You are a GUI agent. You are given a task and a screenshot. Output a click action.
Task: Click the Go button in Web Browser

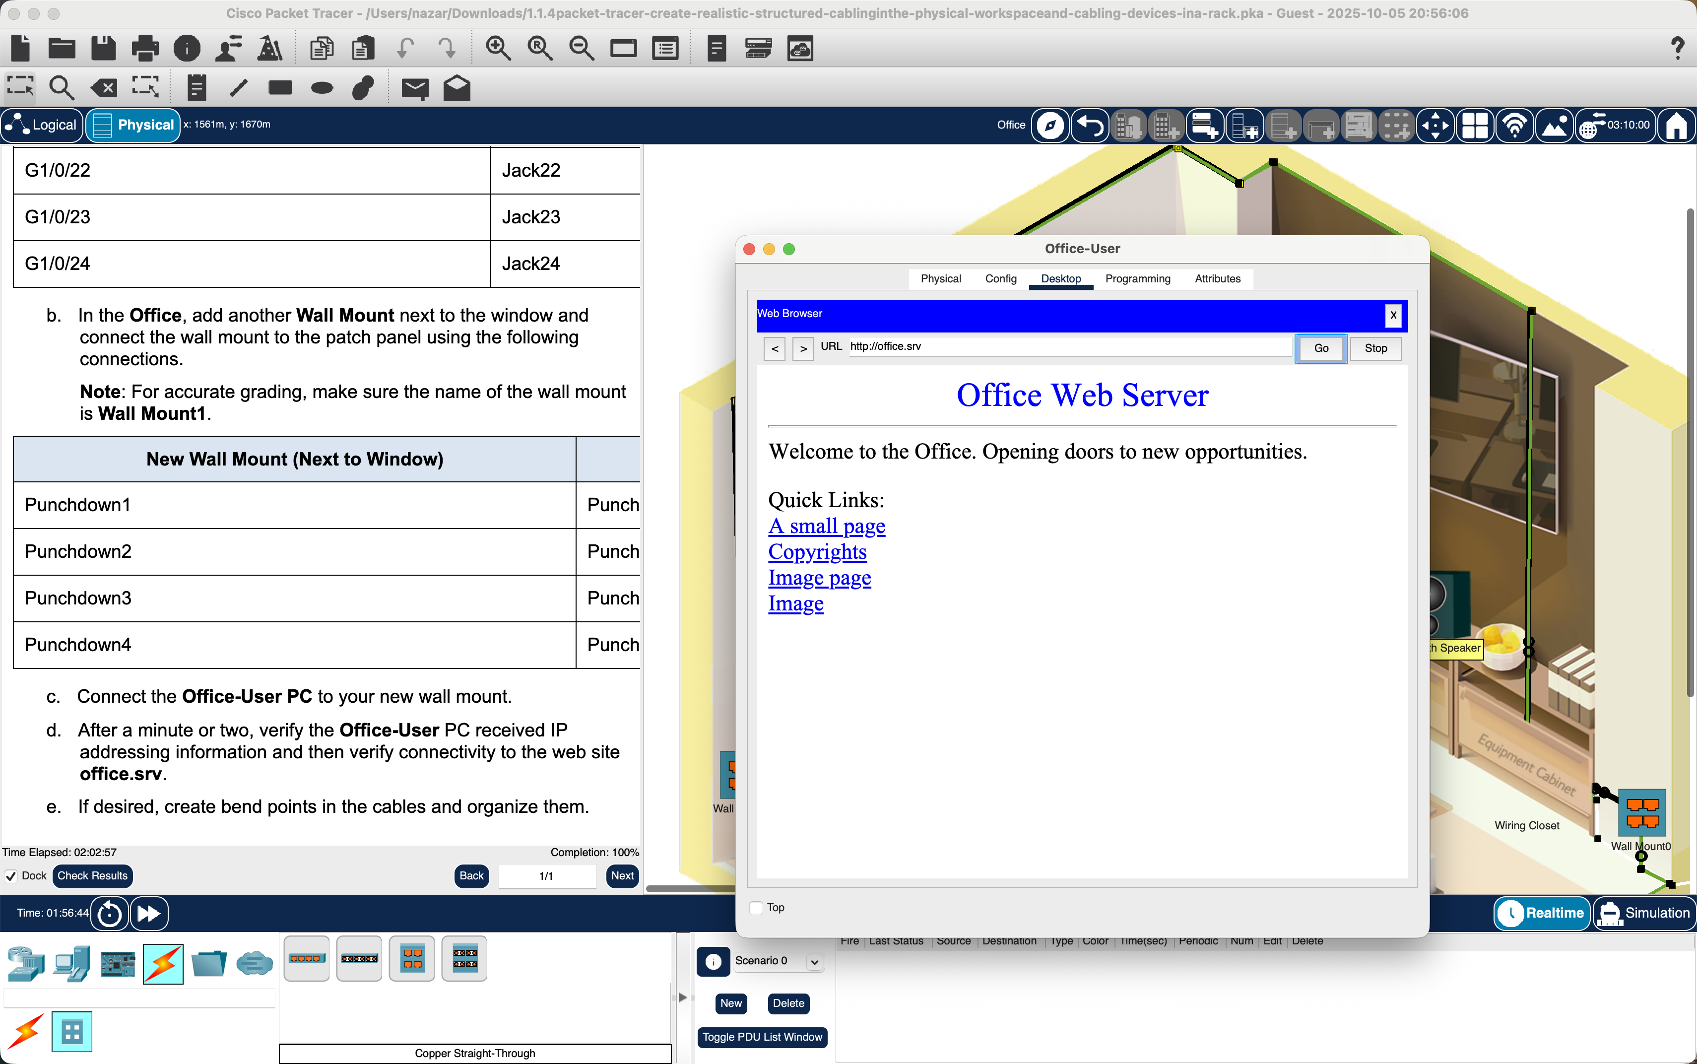click(x=1320, y=348)
